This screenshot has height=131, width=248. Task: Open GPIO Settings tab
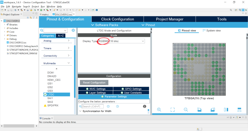coord(131,89)
